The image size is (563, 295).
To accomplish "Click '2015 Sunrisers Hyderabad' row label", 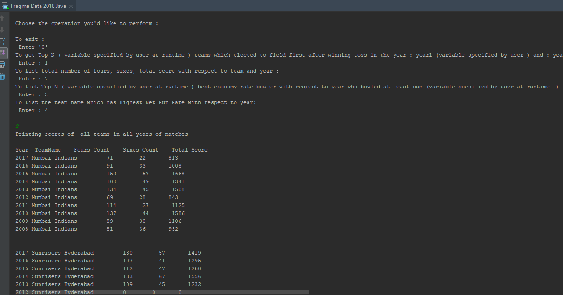I will pos(54,268).
